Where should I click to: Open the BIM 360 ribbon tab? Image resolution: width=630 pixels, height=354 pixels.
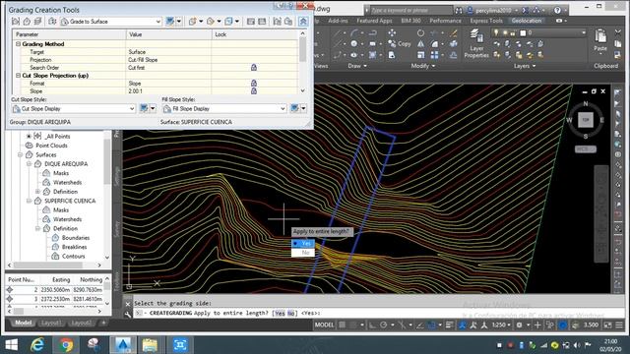point(410,21)
